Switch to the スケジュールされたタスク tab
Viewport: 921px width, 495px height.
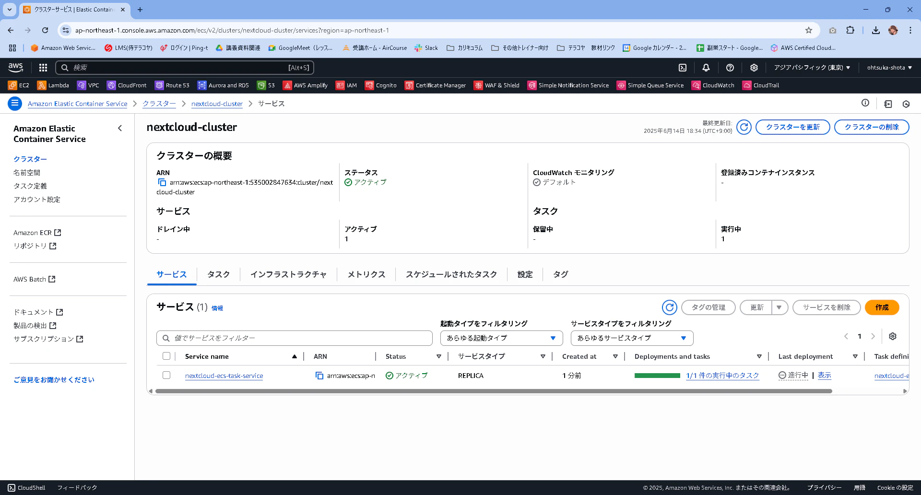point(451,274)
